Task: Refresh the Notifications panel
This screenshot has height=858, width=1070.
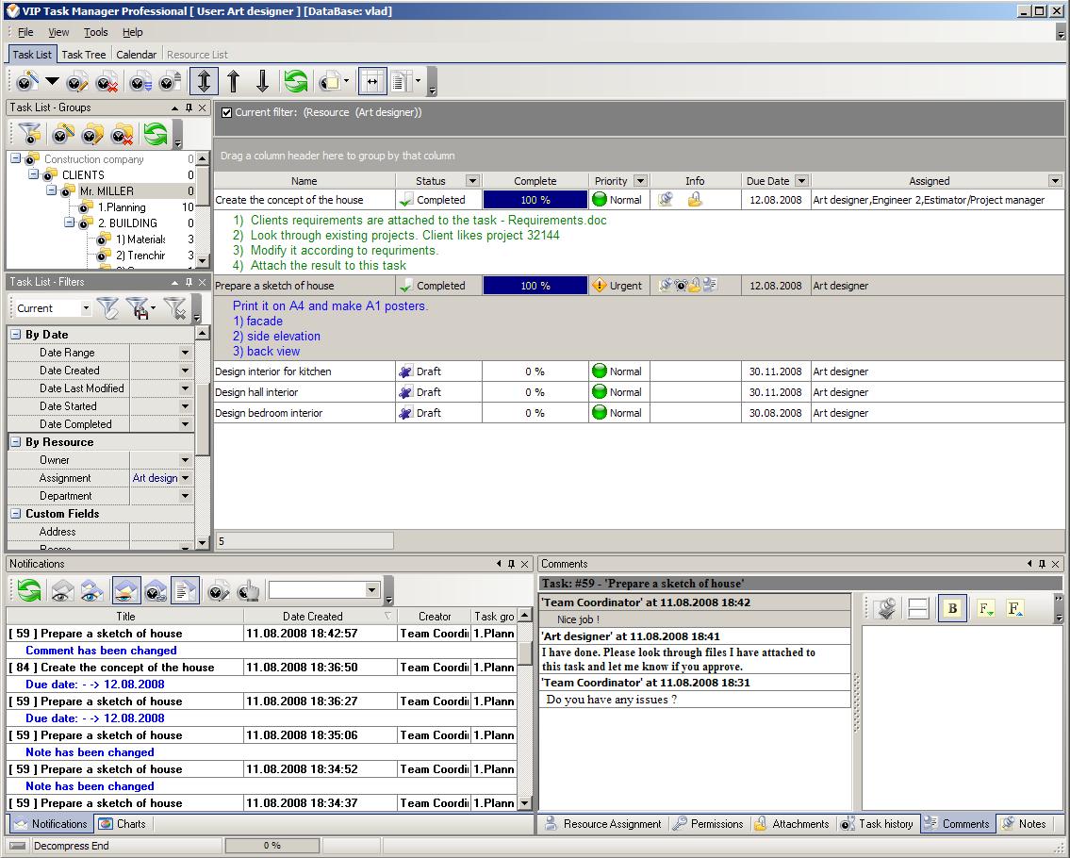Action: click(x=28, y=589)
